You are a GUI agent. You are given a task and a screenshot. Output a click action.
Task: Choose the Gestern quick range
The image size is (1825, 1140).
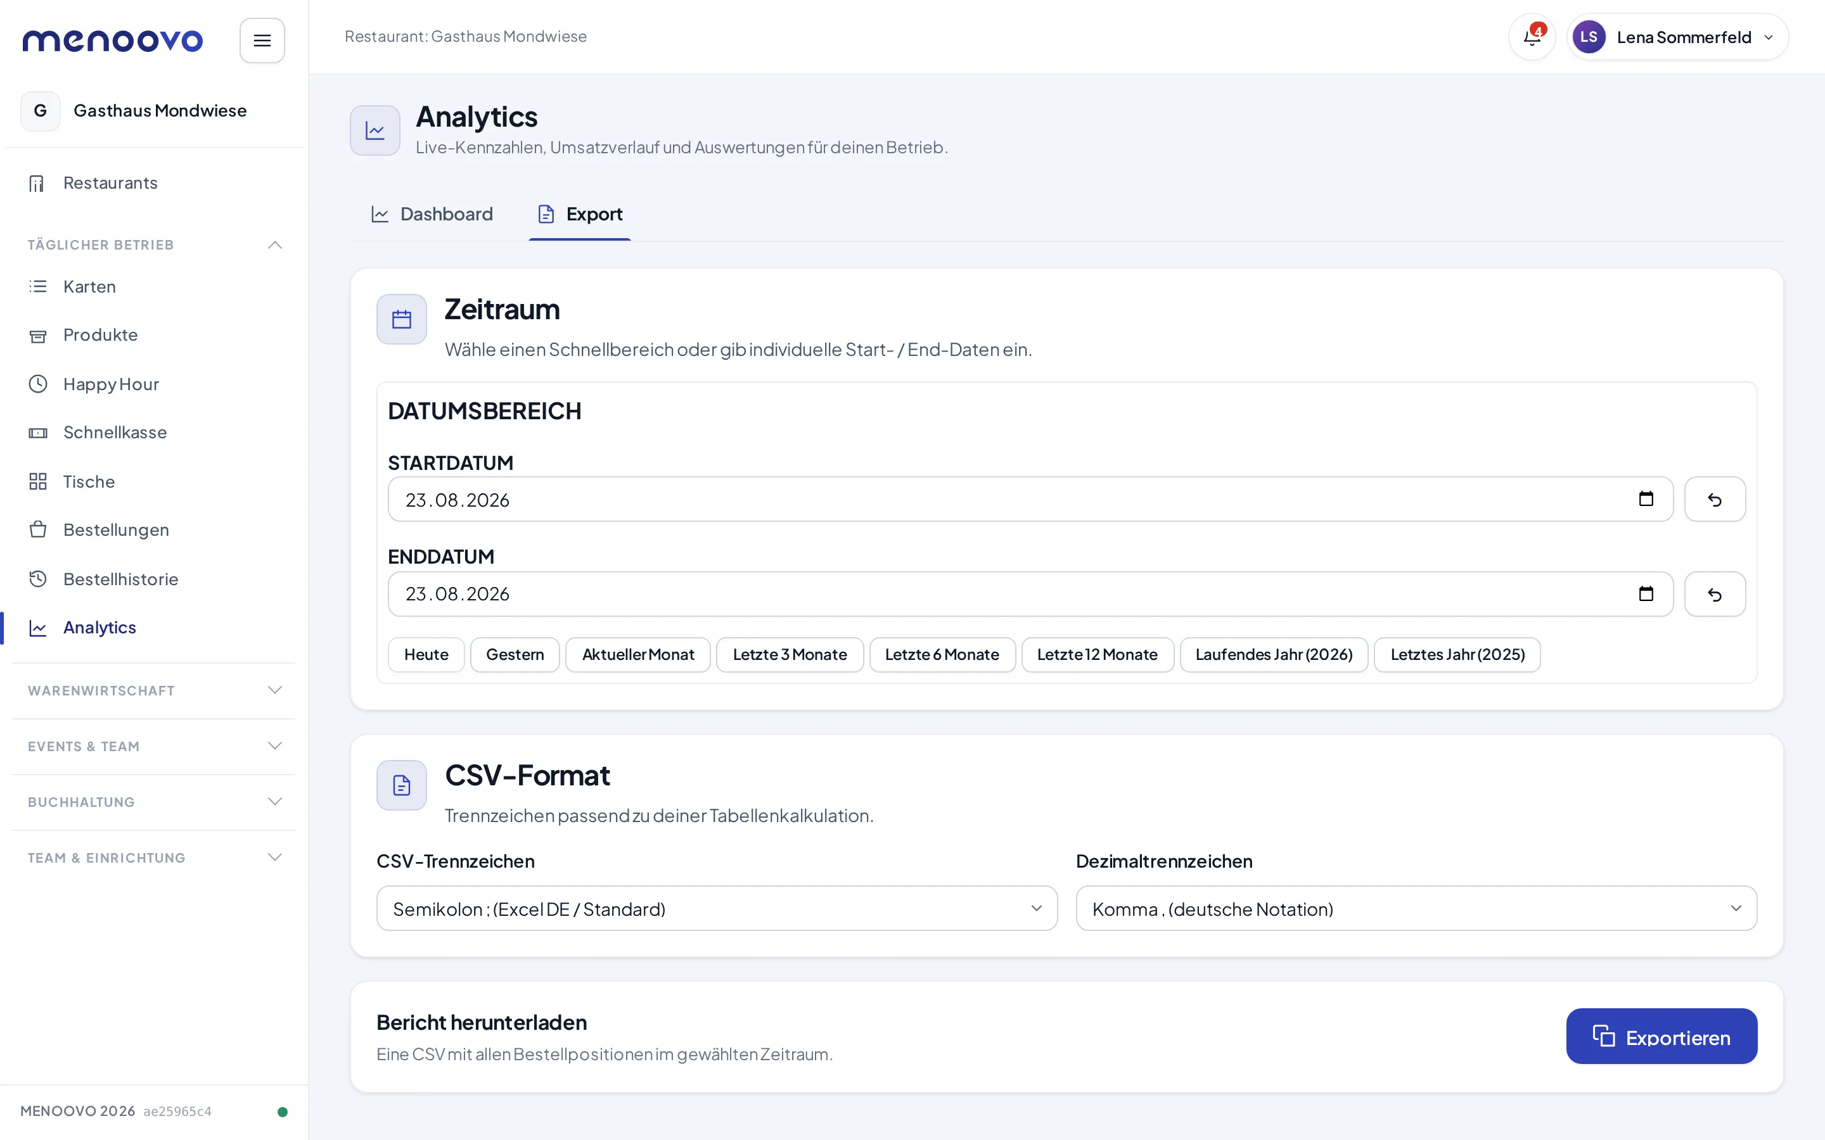click(x=515, y=654)
